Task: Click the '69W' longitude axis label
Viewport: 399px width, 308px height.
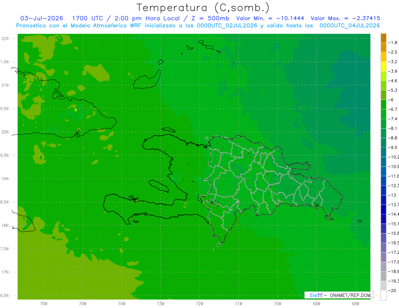Action: pyautogui.click(x=317, y=303)
